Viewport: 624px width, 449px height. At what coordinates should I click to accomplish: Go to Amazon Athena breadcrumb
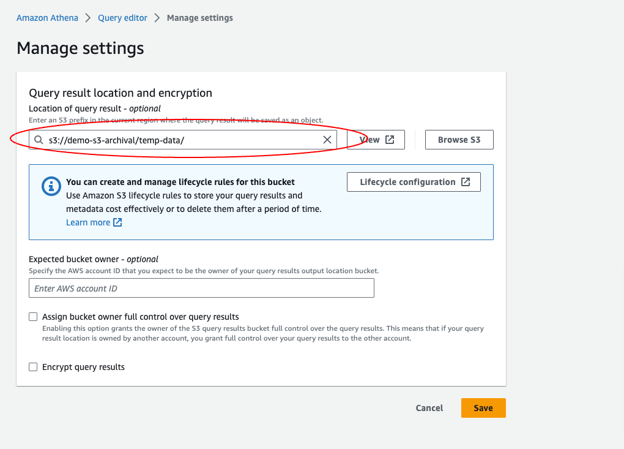coord(47,18)
